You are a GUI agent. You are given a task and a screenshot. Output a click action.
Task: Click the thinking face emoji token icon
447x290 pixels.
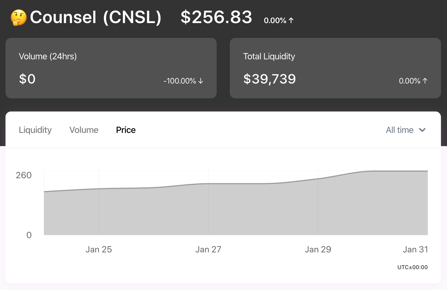point(19,18)
